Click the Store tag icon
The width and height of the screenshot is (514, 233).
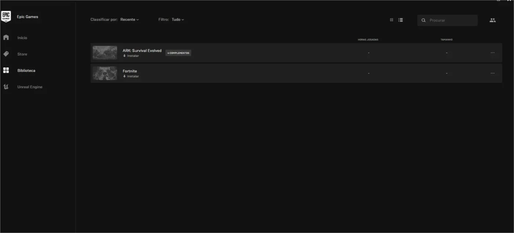click(6, 54)
